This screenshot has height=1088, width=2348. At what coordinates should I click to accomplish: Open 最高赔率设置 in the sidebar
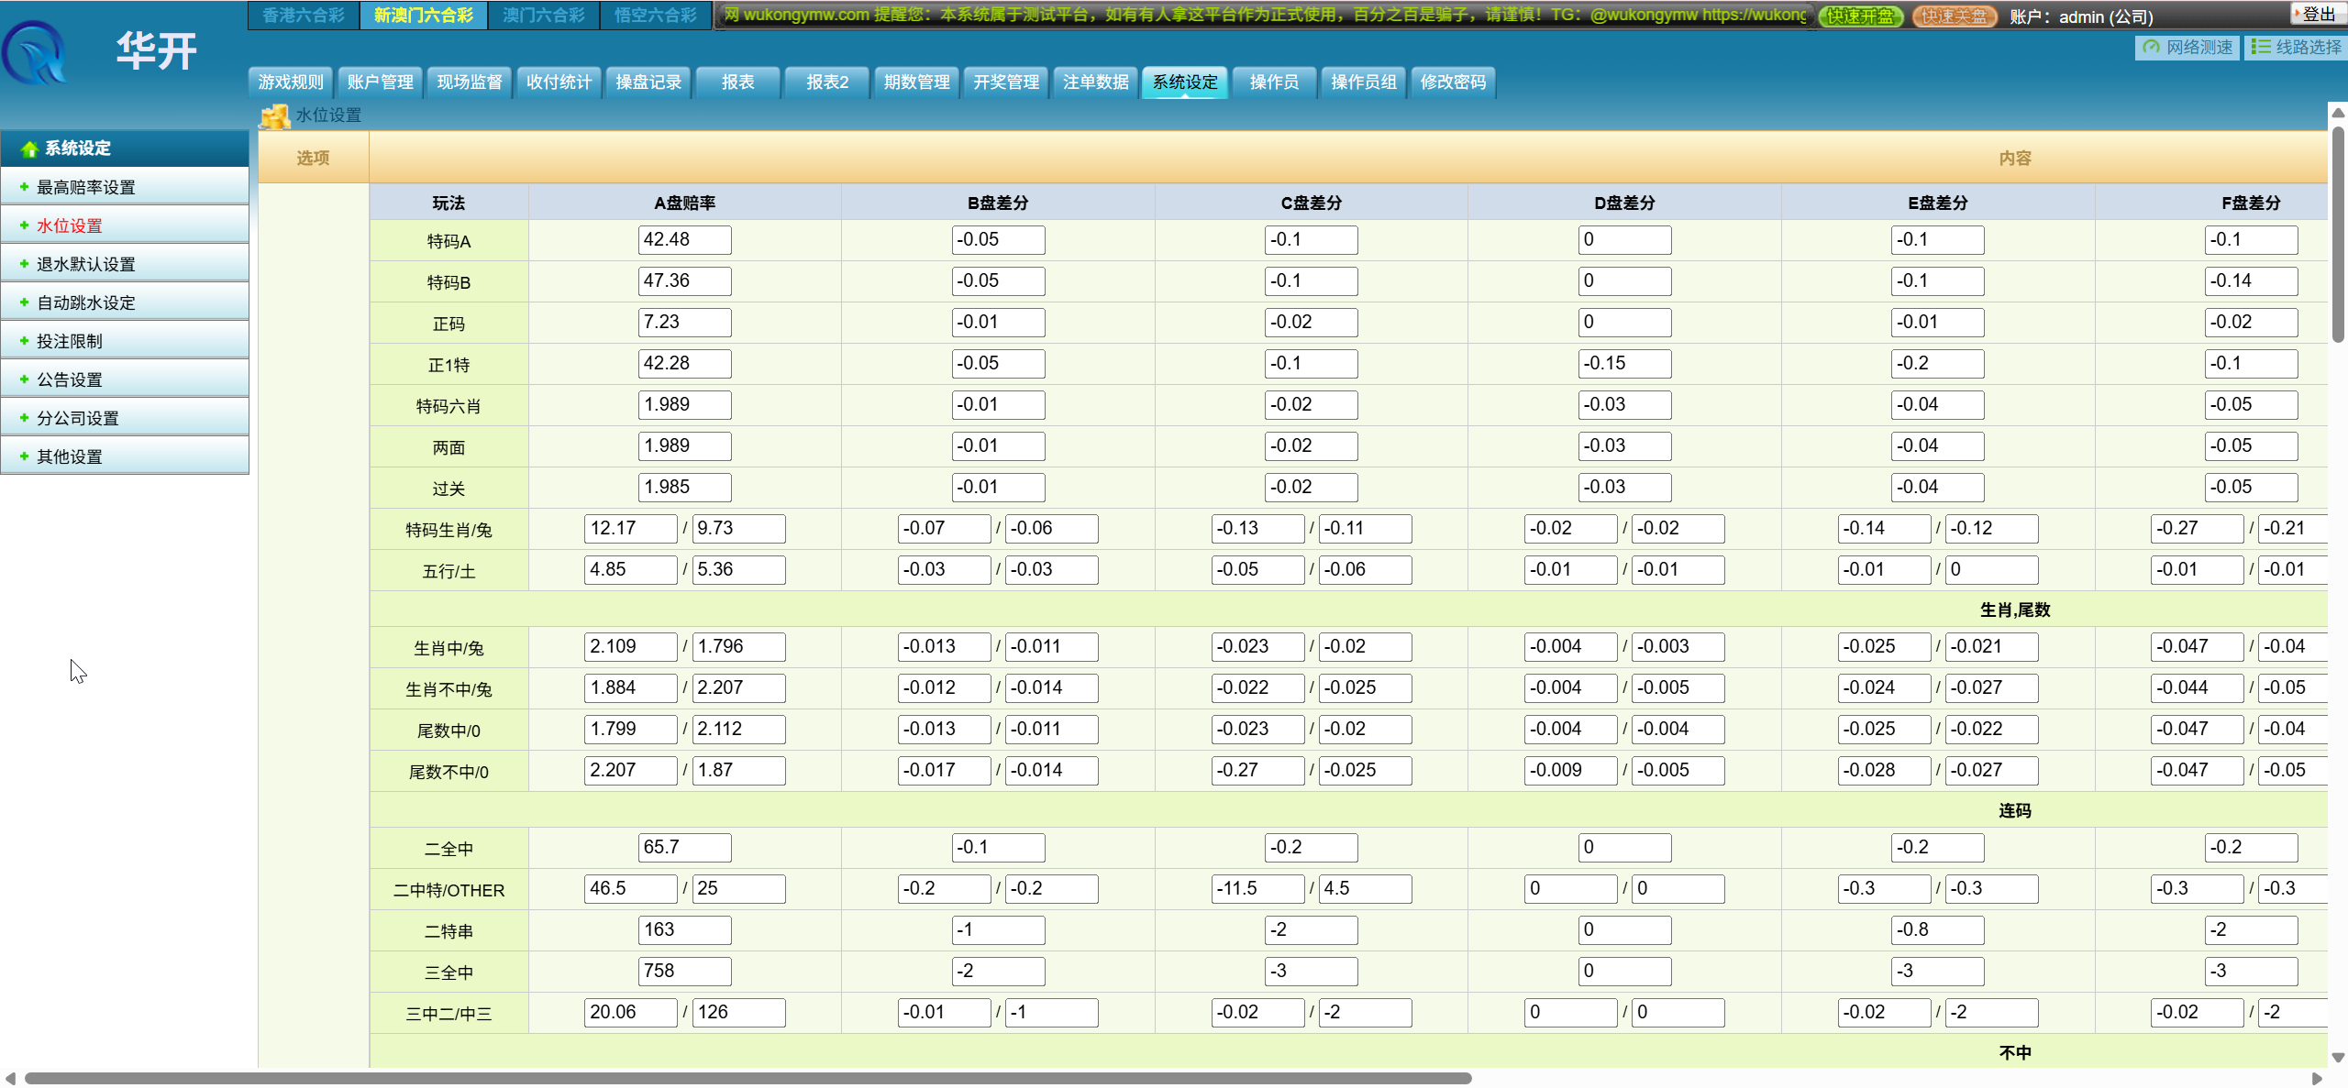125,187
